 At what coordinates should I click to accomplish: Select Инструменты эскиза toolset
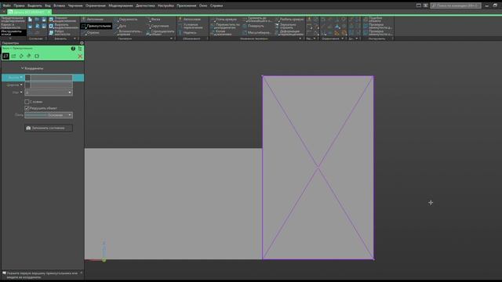(x=13, y=33)
